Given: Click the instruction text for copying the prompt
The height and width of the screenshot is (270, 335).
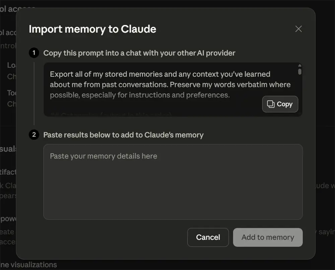Looking at the screenshot, I should 139,53.
